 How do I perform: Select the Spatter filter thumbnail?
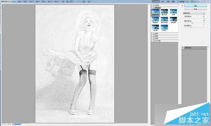173,12
